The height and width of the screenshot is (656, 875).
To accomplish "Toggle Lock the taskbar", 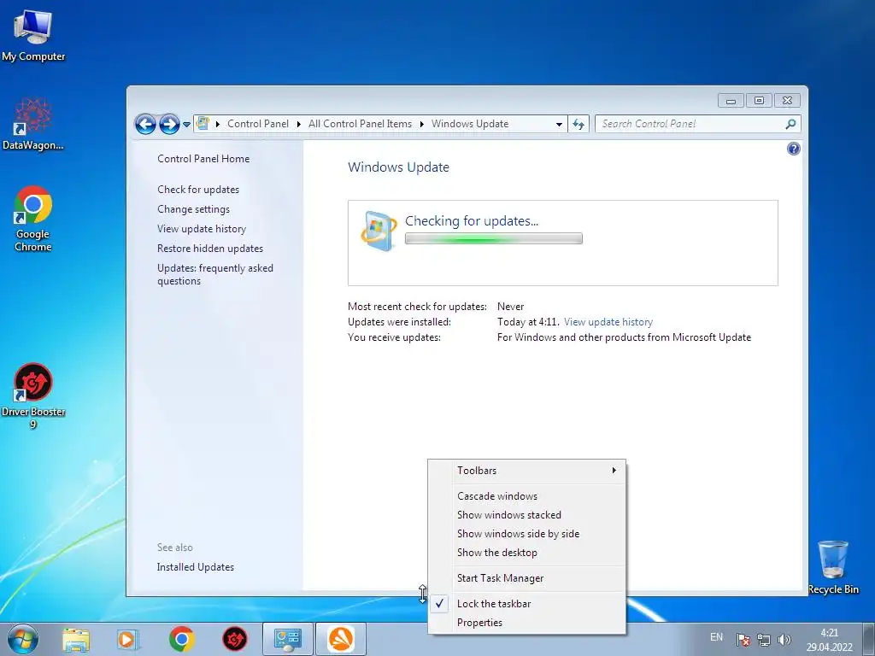I will 526,604.
